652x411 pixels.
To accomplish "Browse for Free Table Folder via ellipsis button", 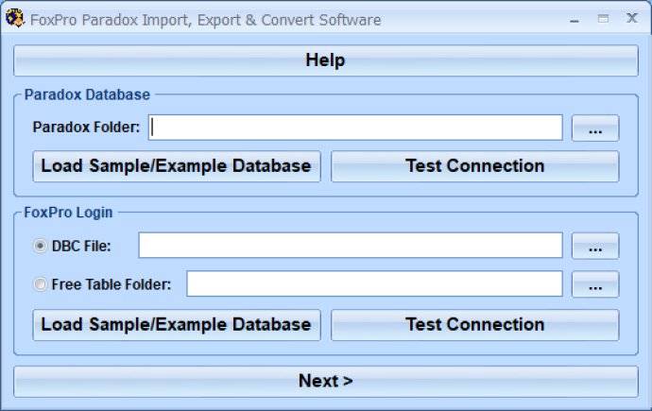I will click(x=595, y=284).
